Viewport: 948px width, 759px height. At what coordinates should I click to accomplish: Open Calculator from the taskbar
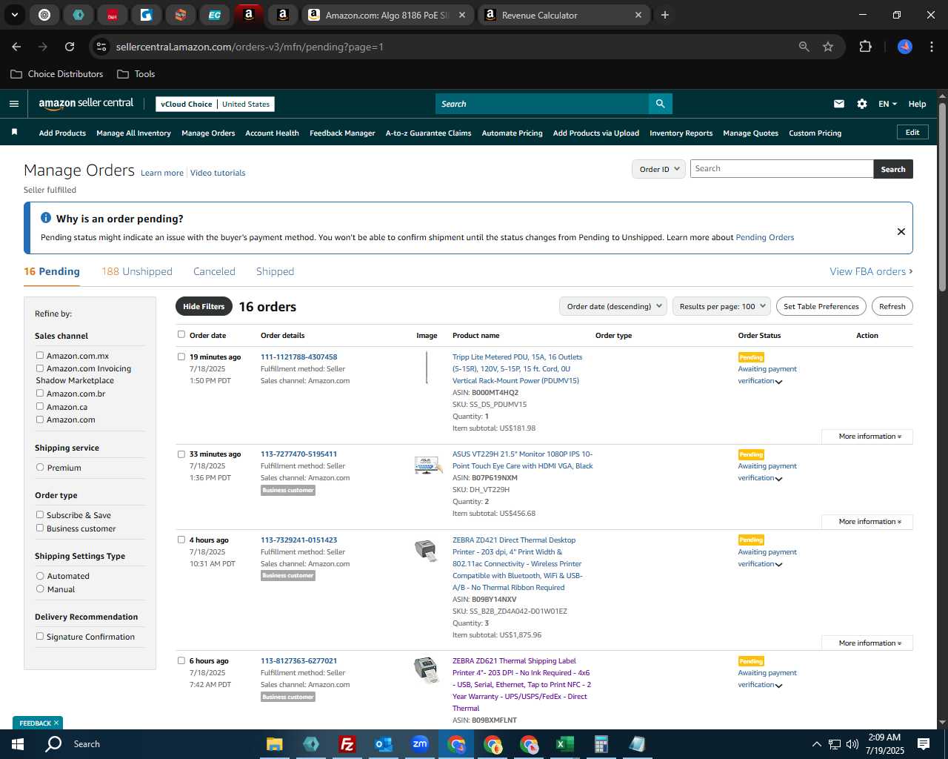pos(601,744)
